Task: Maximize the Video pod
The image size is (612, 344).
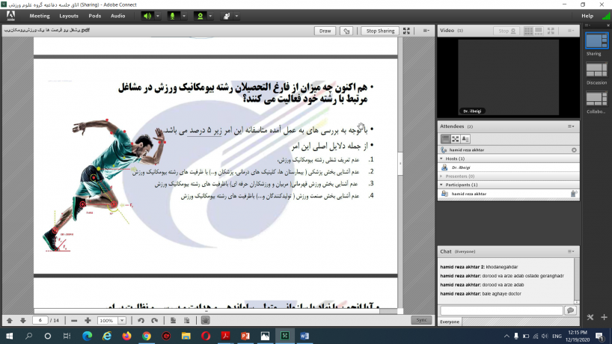Action: coord(551,31)
